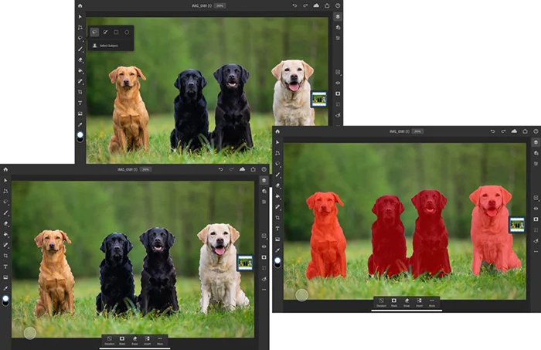
Task: Click the foreground color chip in top screenshot
Action: (80, 134)
